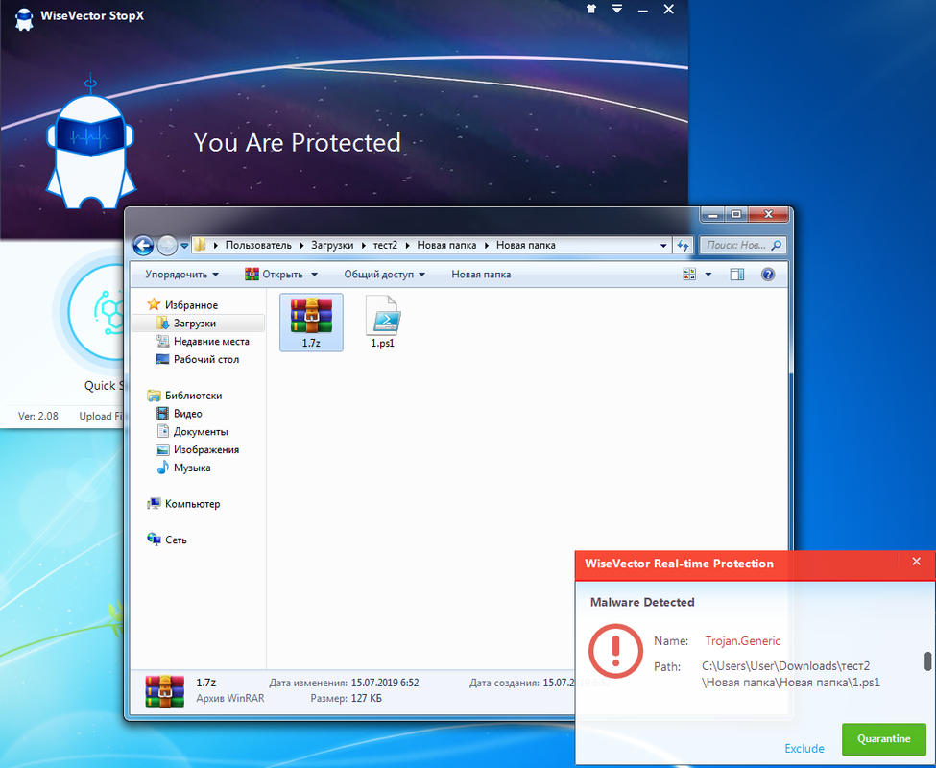Click the alert popup scrollbar thumb
Screen dimensions: 936x768
click(x=927, y=661)
